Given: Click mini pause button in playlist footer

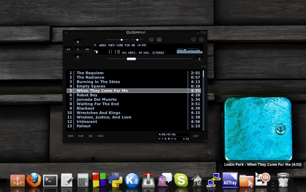Looking at the screenshot, I should click(166, 139).
